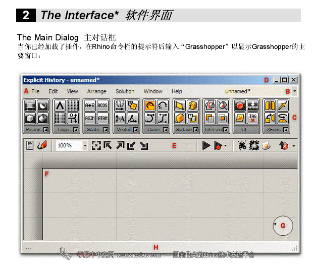Screen dimensions: 313x265
Task: Click the A+B addition component icon
Action: (90, 105)
